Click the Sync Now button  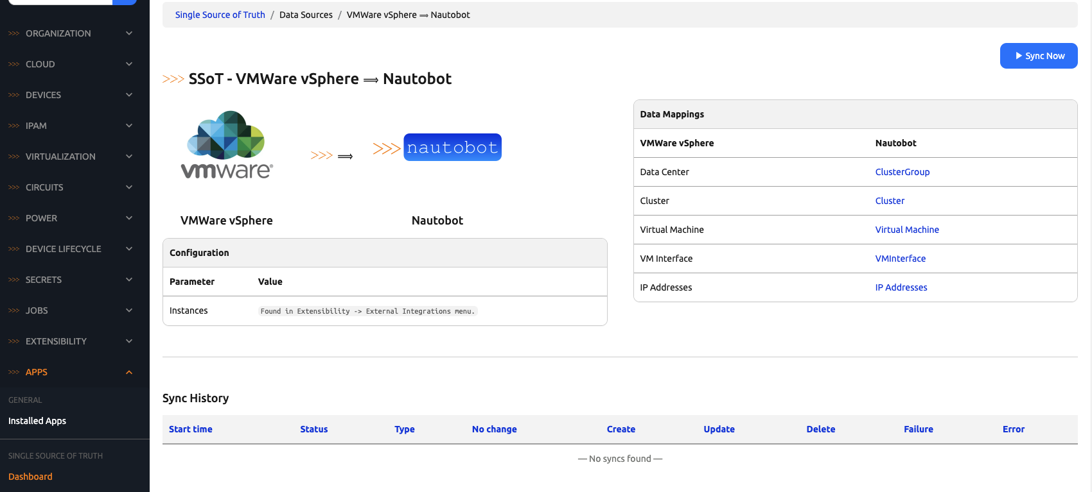1038,56
